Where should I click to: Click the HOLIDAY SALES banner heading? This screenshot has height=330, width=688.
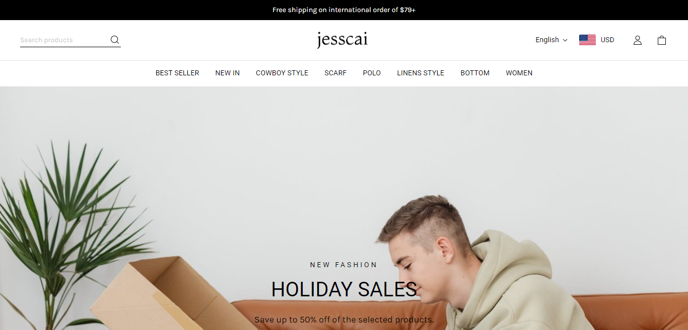(x=344, y=289)
